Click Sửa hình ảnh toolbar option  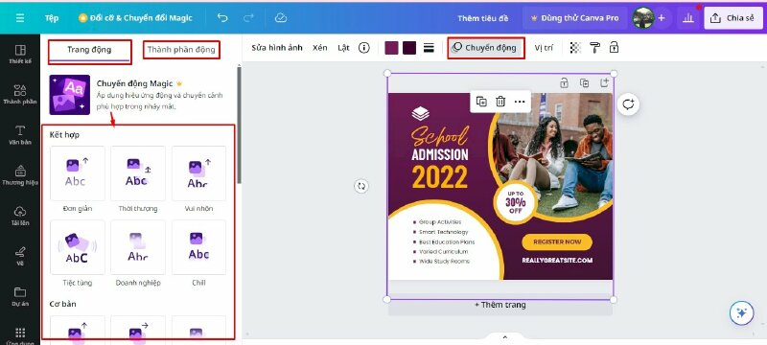[277, 48]
